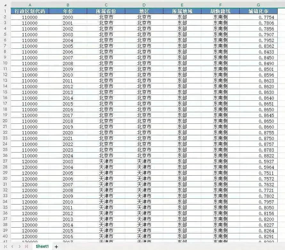Select column D header
This screenshot has width=285, height=250.
click(x=144, y=5)
